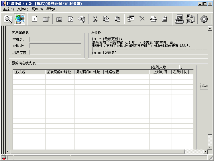Click the scissors cut icon
The width and height of the screenshot is (214, 161).
(95, 19)
